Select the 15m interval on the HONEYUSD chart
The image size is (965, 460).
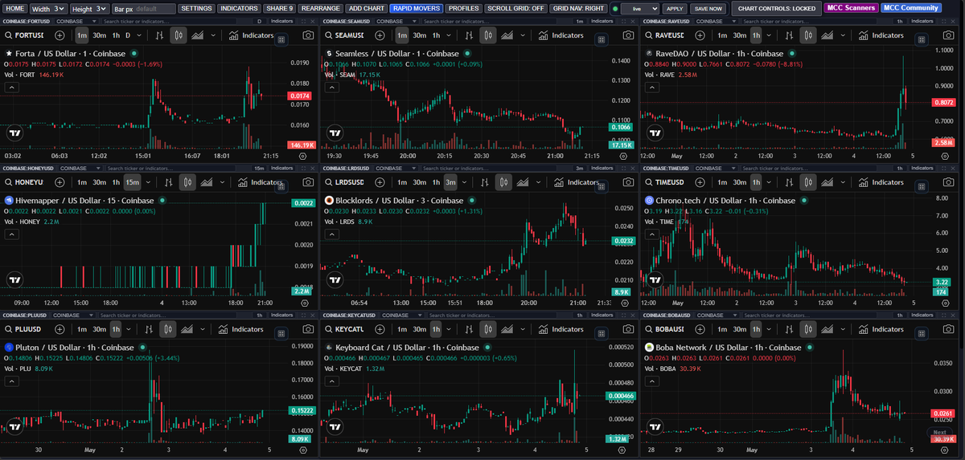coord(132,183)
